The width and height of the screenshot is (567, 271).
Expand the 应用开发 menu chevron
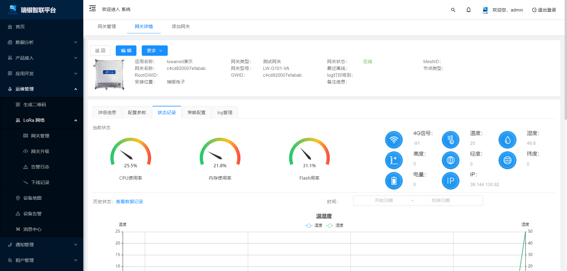(76, 73)
